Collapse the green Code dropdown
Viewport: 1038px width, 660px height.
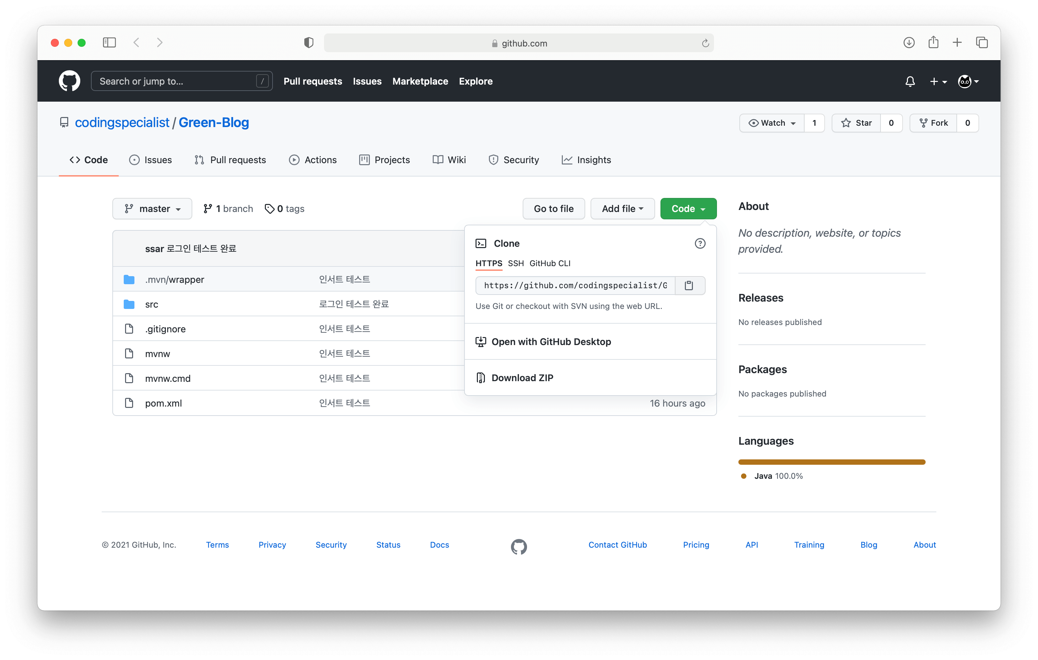coord(689,209)
